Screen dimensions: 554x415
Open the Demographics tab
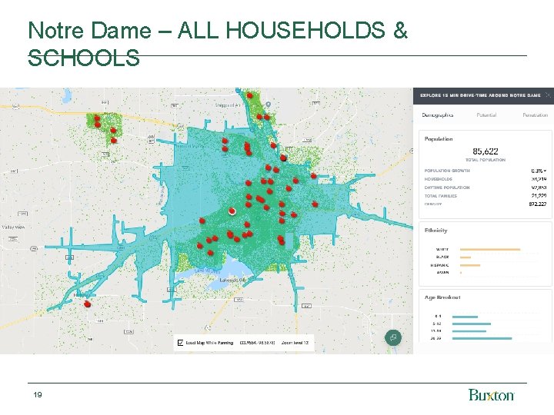point(437,115)
